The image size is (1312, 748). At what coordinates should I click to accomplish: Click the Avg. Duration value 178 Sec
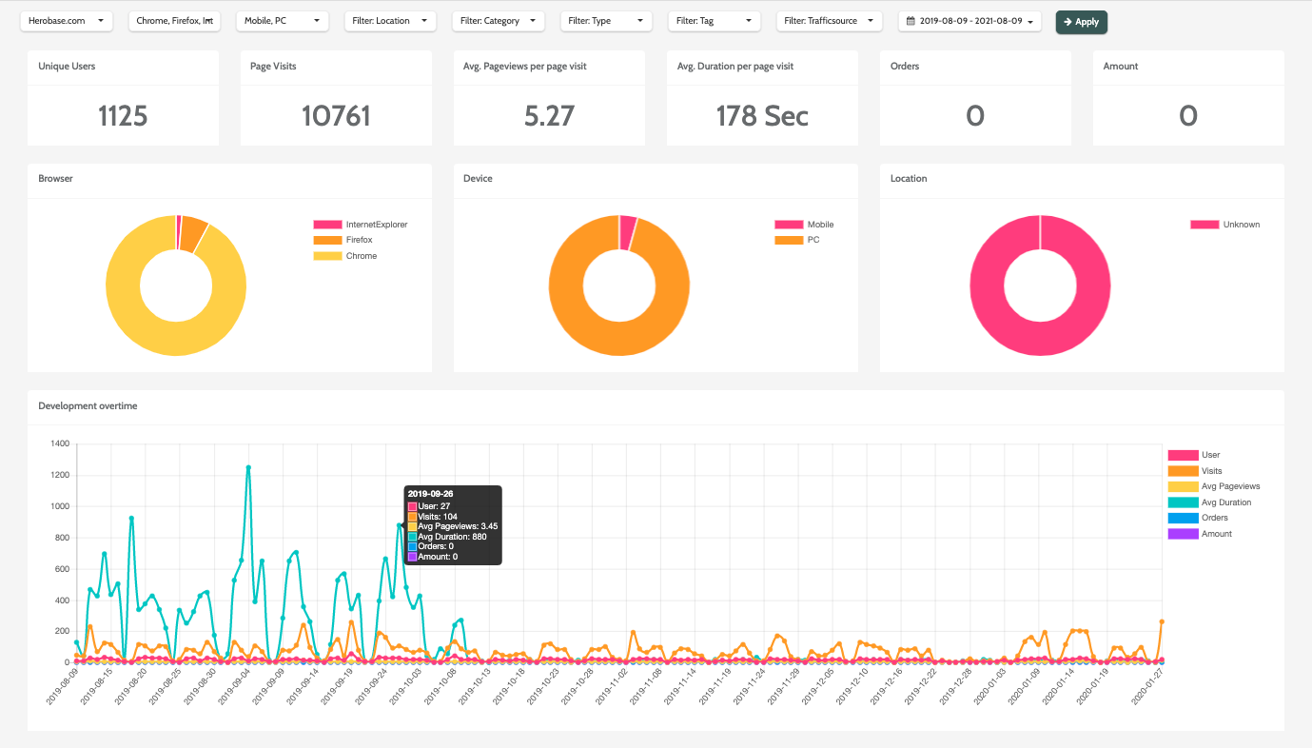[762, 116]
